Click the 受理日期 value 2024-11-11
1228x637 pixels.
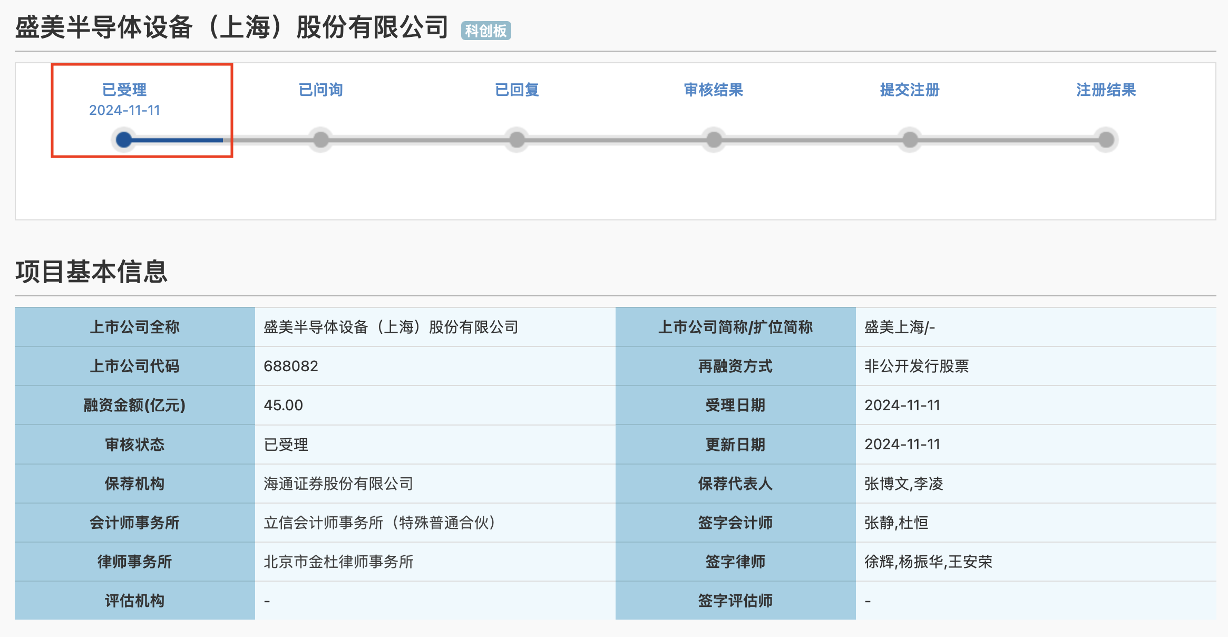[902, 405]
